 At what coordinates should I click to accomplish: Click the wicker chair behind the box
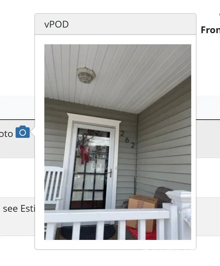point(163,196)
